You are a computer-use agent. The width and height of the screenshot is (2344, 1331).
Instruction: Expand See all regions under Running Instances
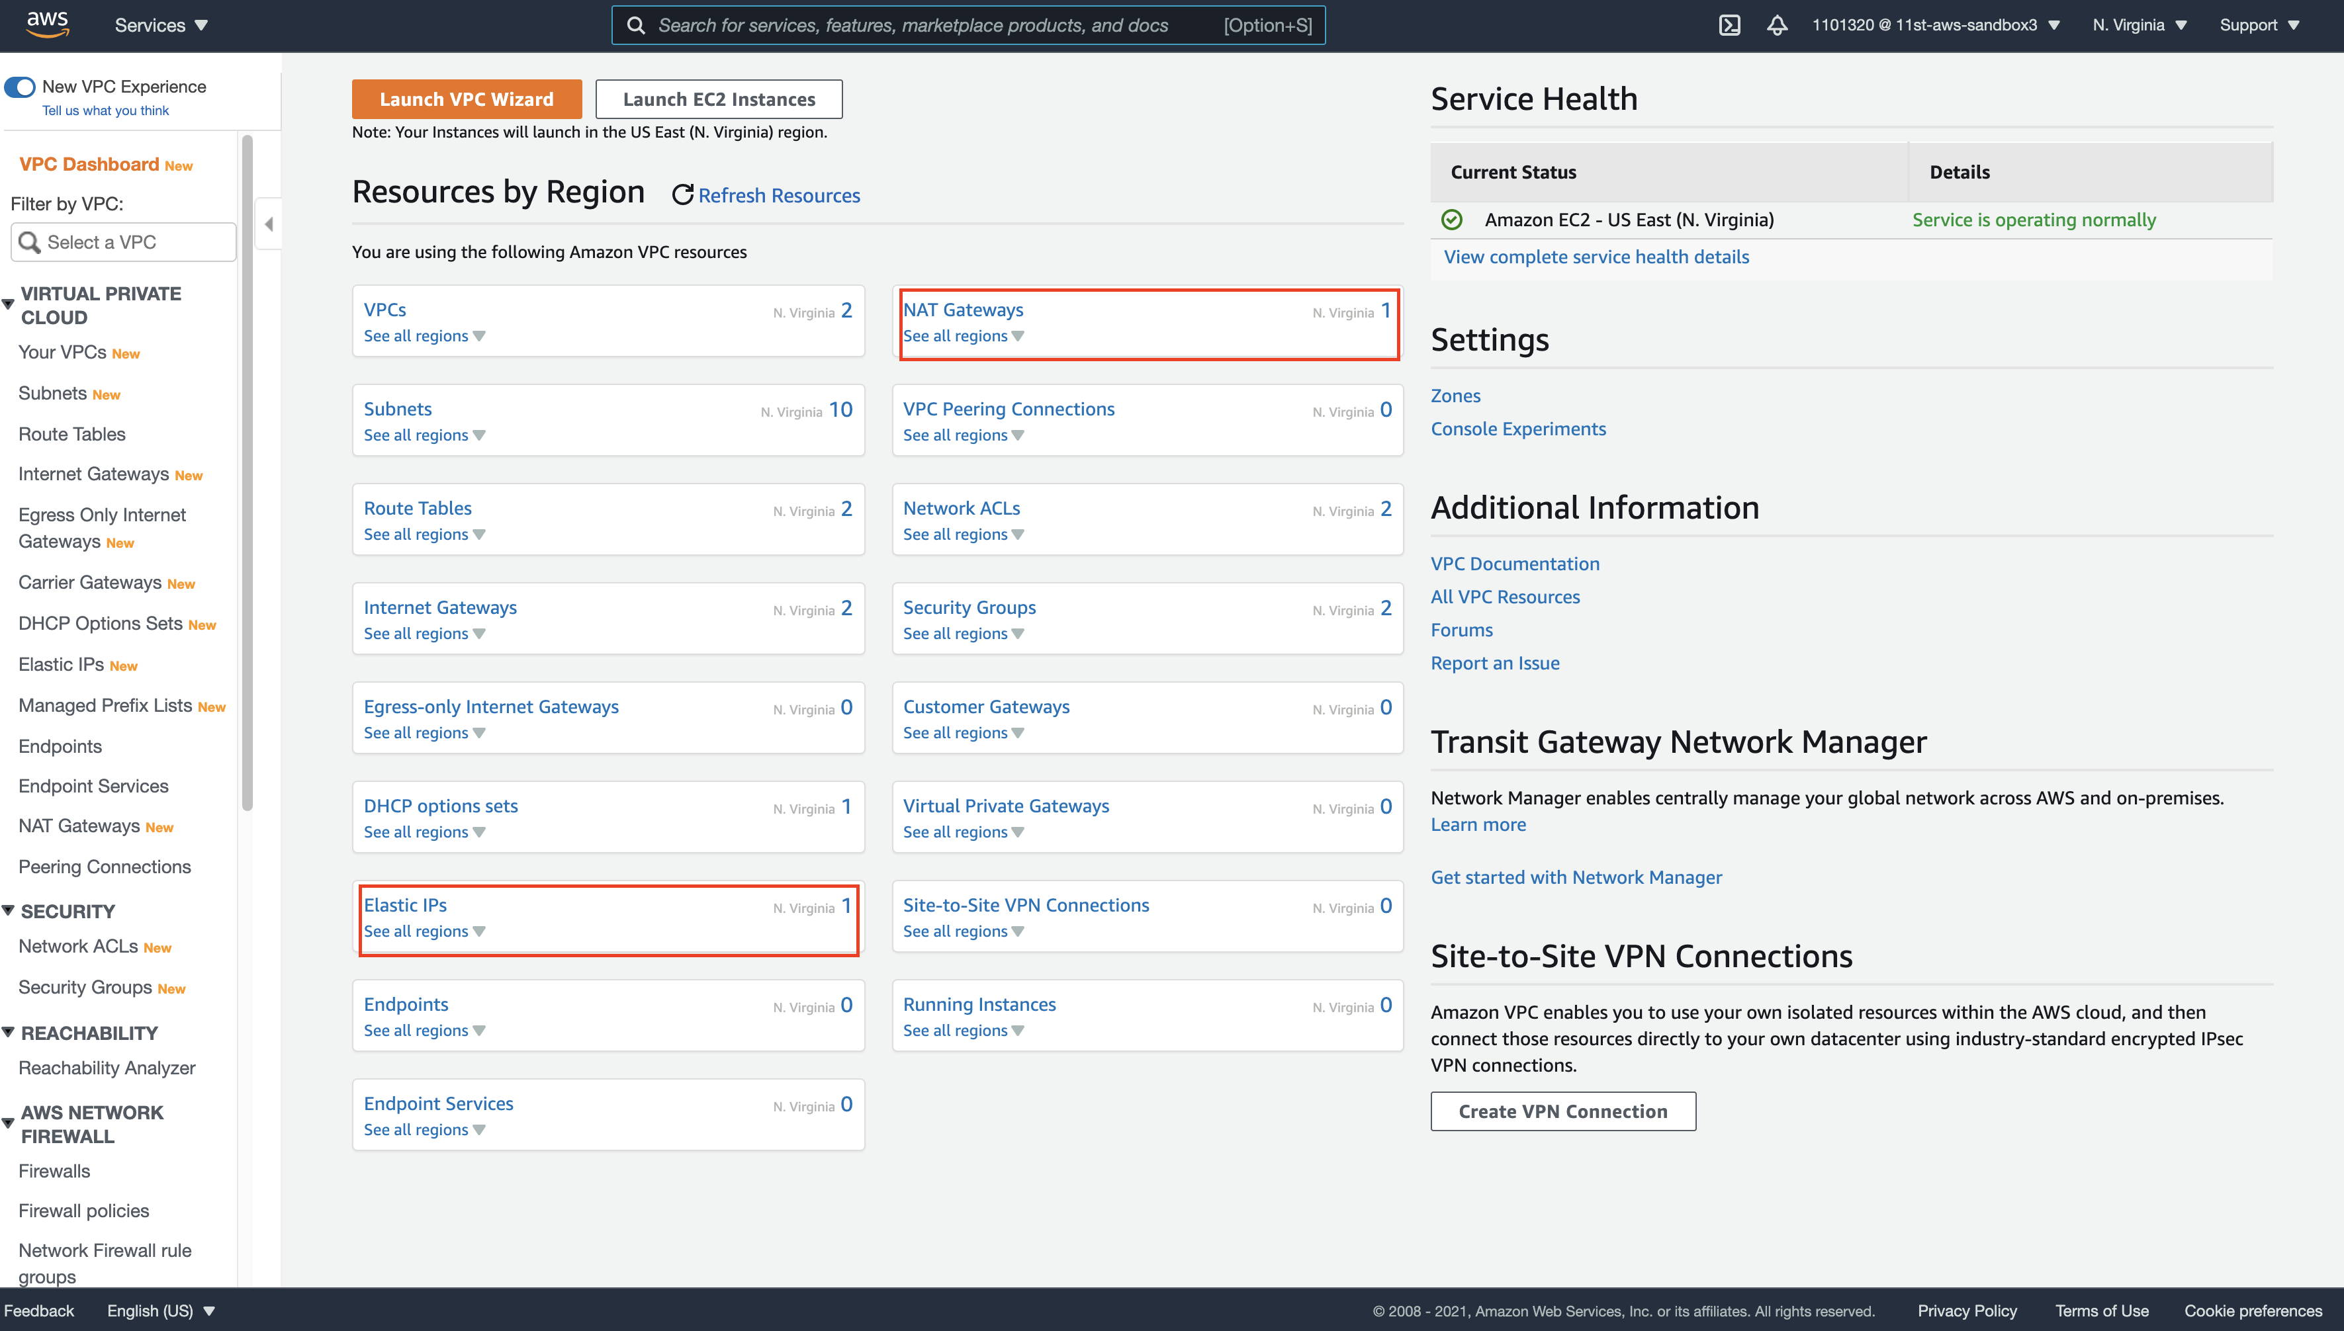click(x=964, y=1030)
